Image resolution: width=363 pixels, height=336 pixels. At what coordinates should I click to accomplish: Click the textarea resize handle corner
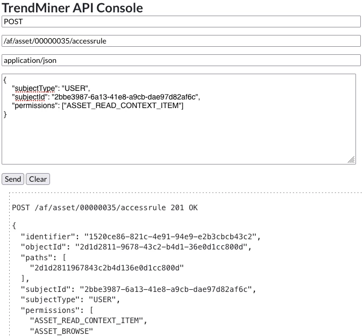(x=351, y=160)
